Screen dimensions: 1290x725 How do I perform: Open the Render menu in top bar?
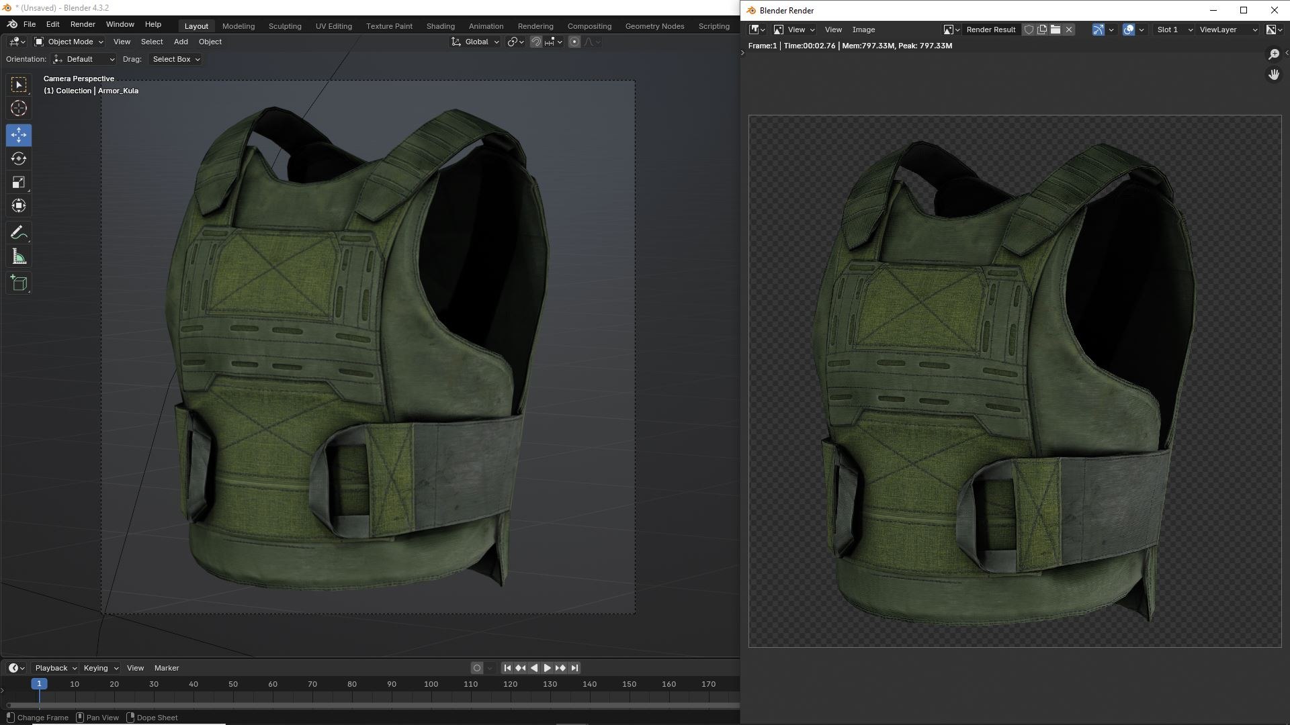click(83, 24)
